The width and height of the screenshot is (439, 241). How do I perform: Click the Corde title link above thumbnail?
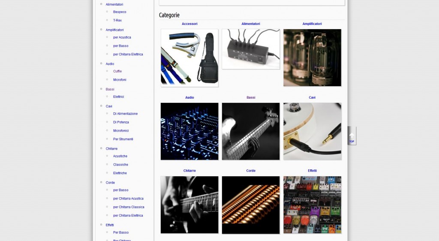[x=251, y=171]
